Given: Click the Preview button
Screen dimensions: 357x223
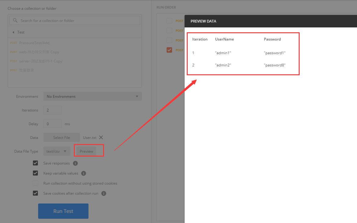Looking at the screenshot, I should (86, 151).
